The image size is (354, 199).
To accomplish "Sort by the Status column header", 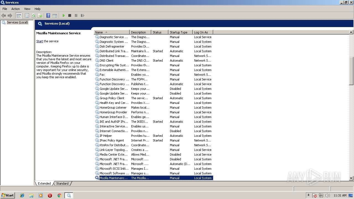I will (x=160, y=32).
